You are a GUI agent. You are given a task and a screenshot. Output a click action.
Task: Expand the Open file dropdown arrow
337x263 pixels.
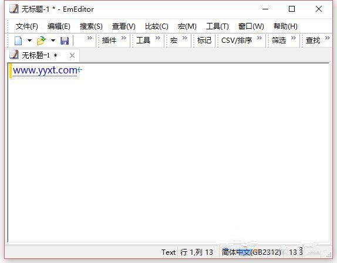tap(53, 41)
